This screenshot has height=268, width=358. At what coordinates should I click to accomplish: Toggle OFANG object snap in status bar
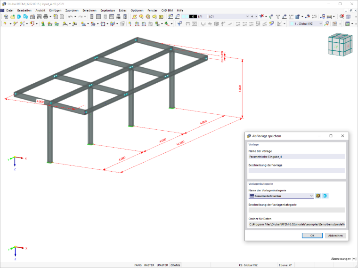[175, 265]
